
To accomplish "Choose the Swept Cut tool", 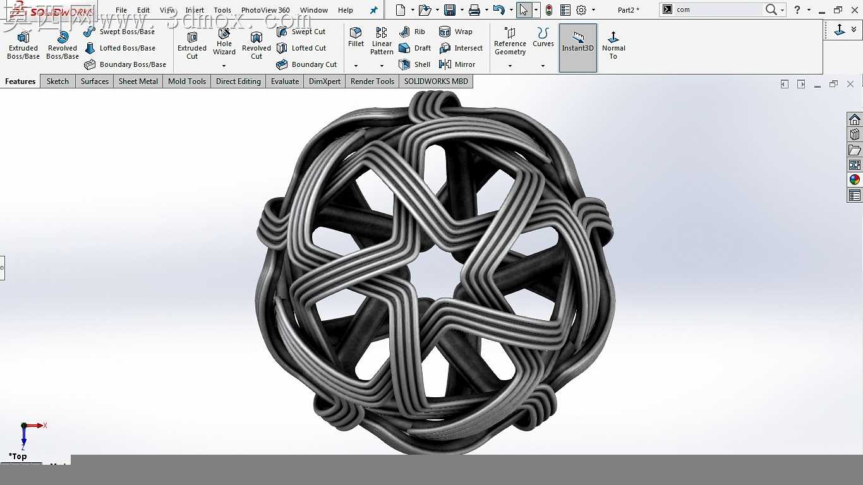I will (x=301, y=32).
